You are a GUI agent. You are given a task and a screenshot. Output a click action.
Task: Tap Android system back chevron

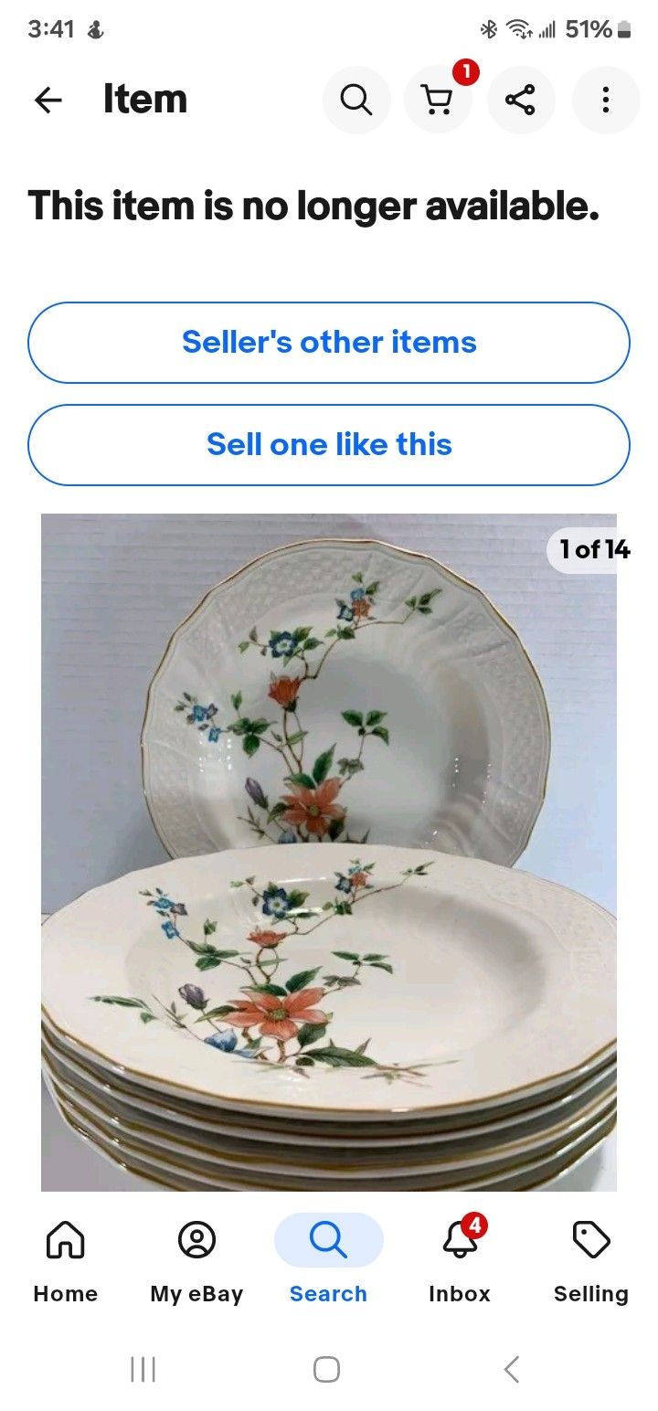512,1369
